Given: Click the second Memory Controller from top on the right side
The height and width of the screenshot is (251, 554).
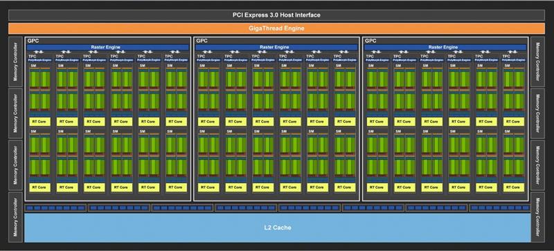Looking at the screenshot, I should [x=538, y=113].
